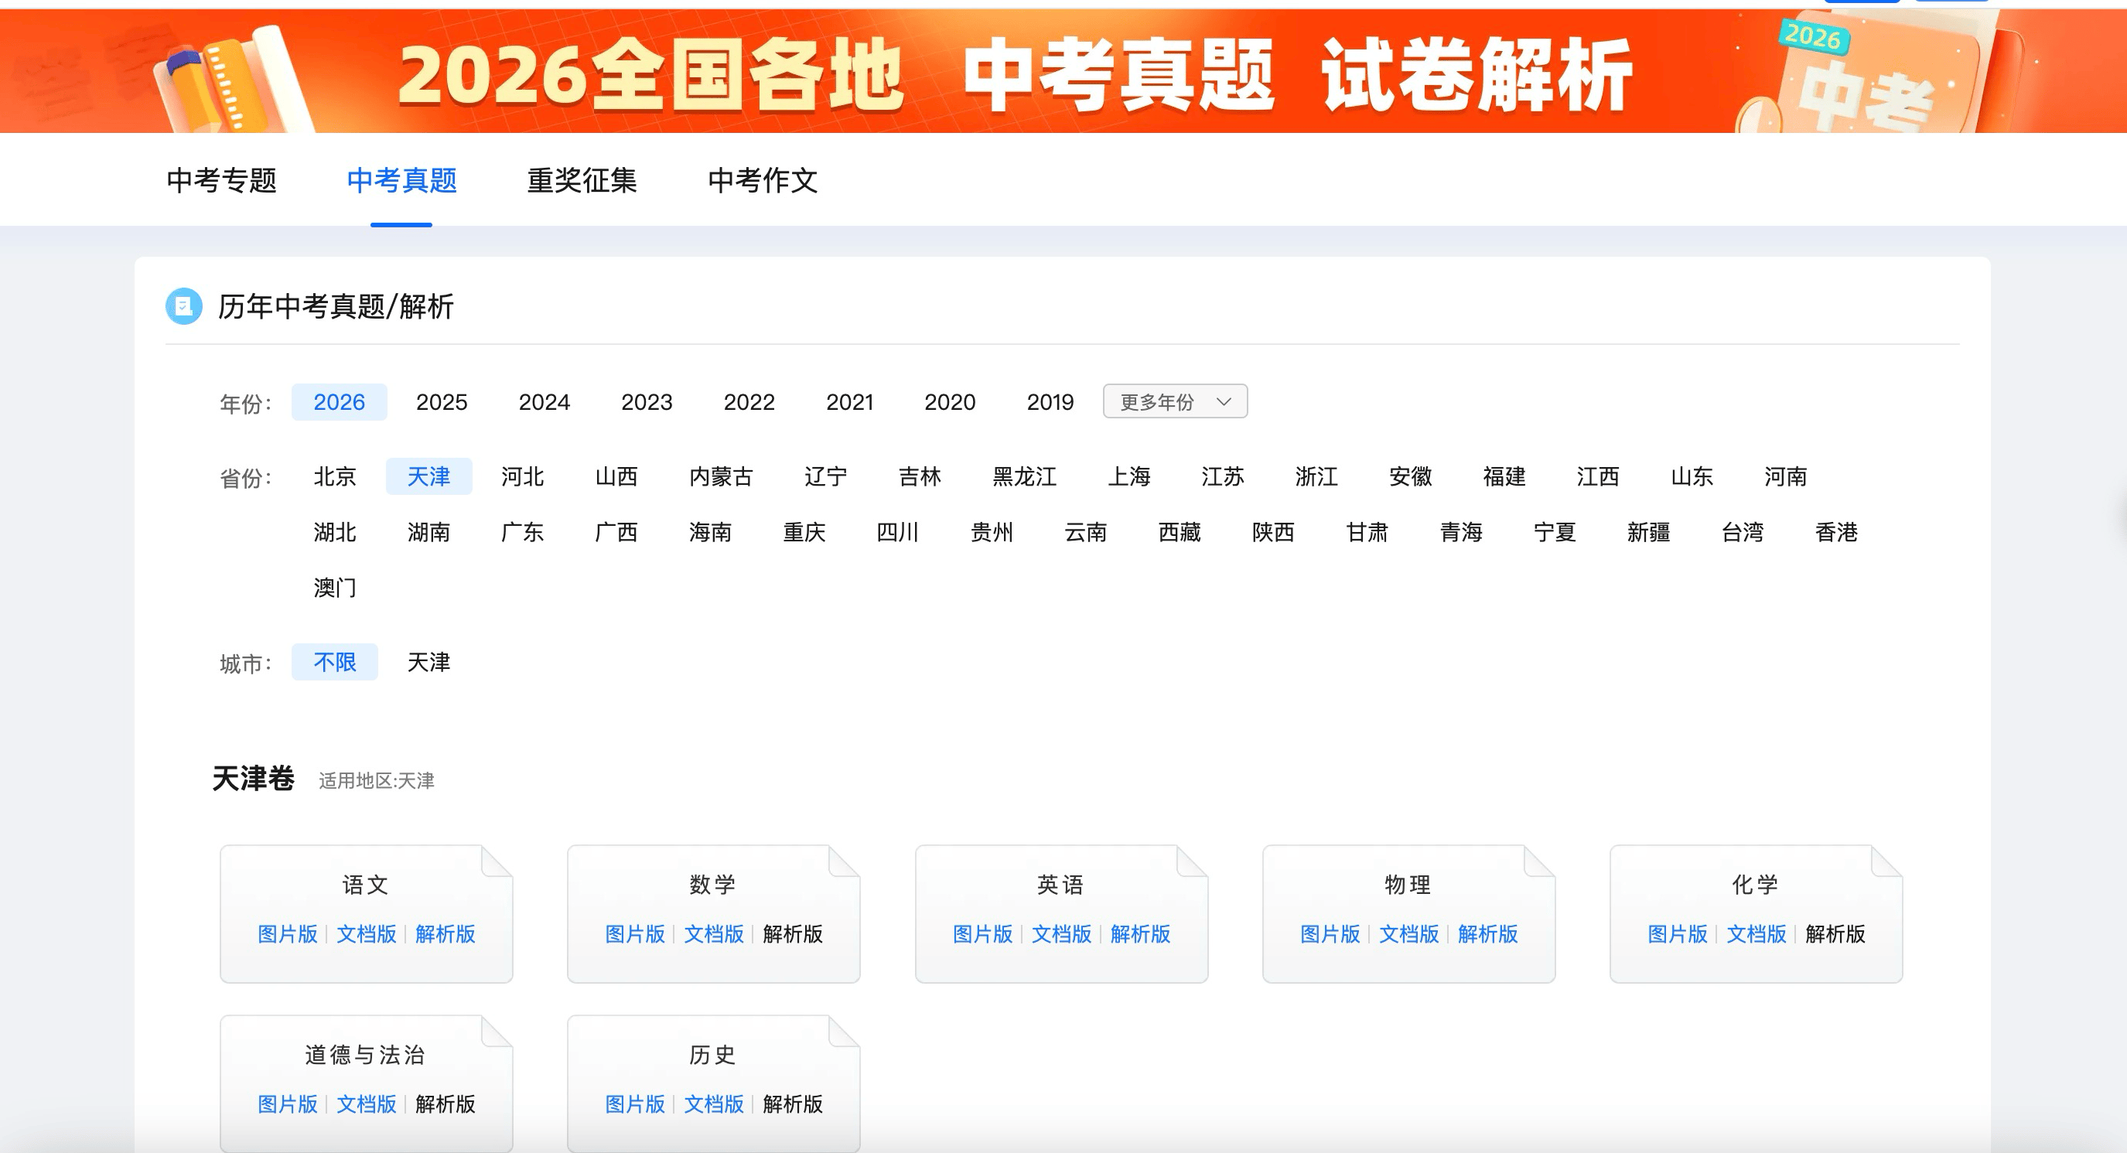2127x1153 pixels.
Task: Choose province 广东
Action: tap(523, 532)
